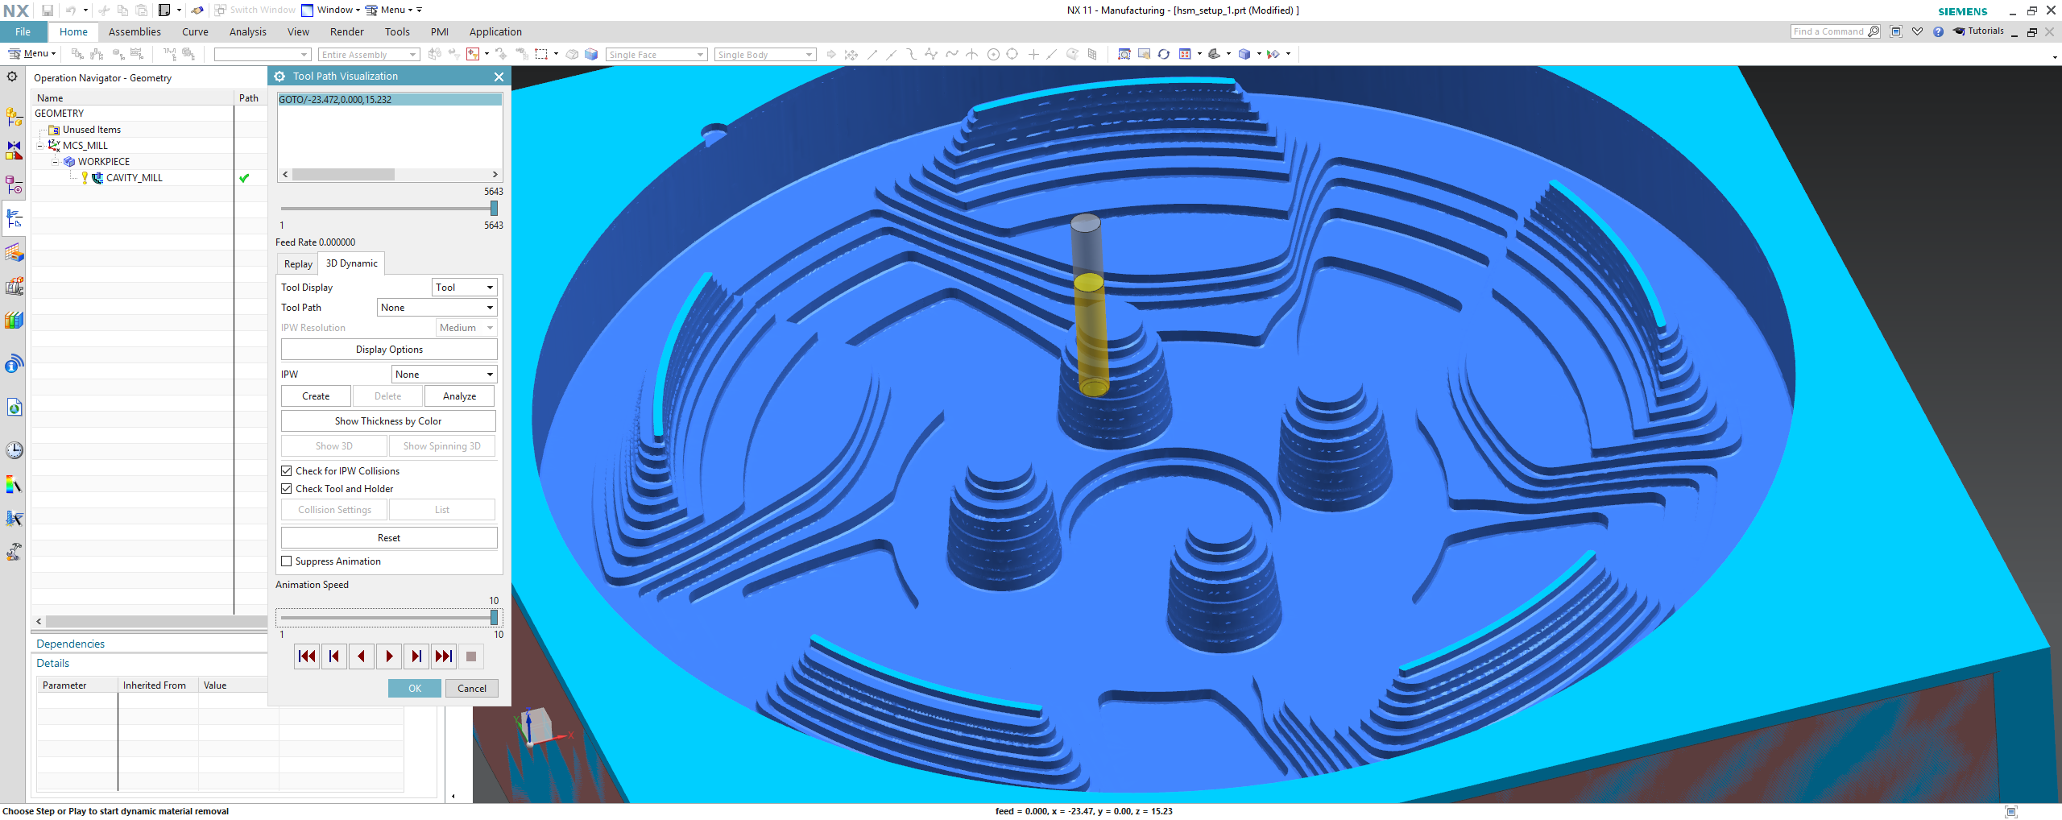
Task: Click OK in Tool Path Visualization
Action: 415,689
